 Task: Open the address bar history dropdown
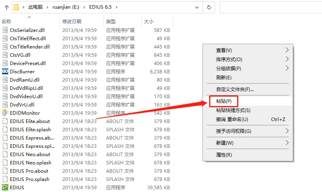pos(197,7)
